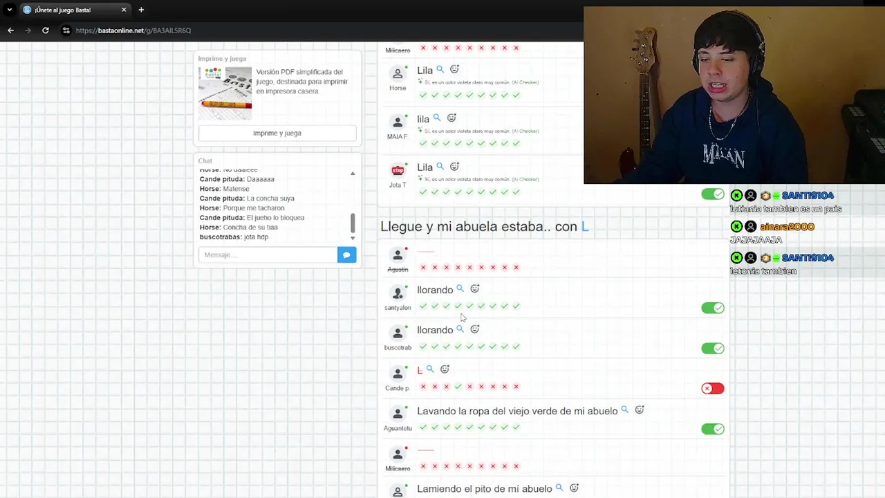Click answer 'Lavando la ropa del viejo verde de mi abuelo'
Image resolution: width=885 pixels, height=498 pixels.
[517, 411]
